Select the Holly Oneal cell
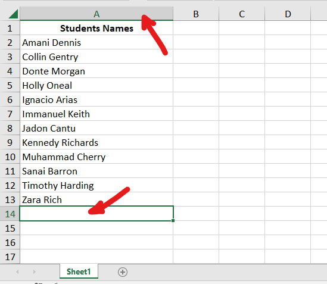 pyautogui.click(x=96, y=85)
